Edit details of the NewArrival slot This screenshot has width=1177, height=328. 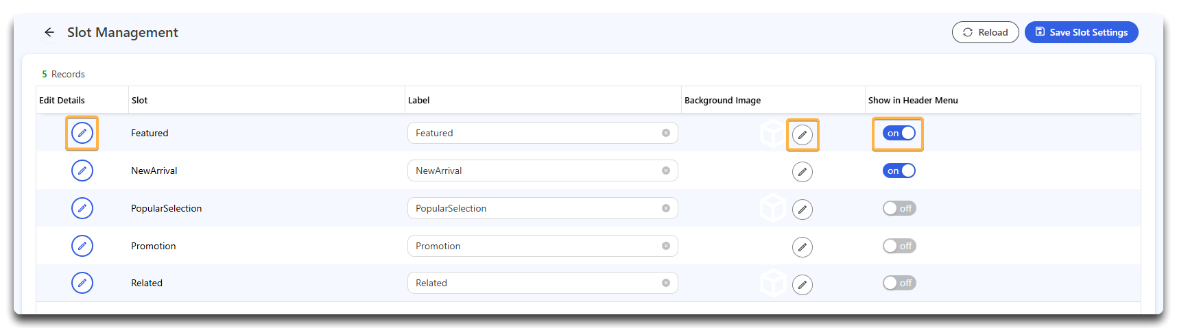click(82, 171)
